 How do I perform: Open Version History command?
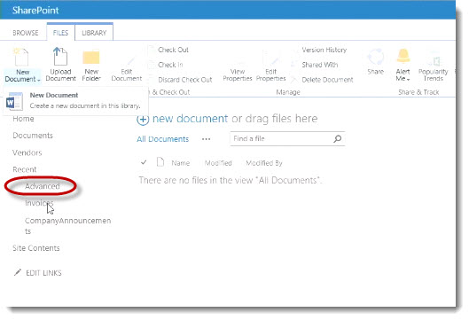(x=324, y=50)
